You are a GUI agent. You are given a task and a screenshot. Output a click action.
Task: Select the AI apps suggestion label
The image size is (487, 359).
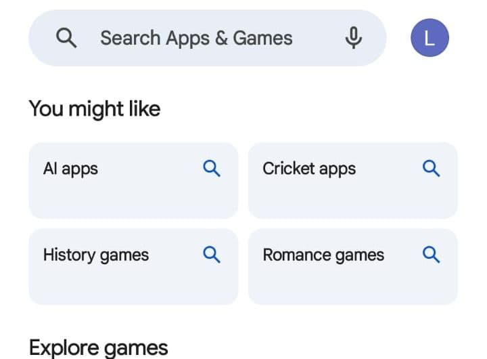[70, 169]
